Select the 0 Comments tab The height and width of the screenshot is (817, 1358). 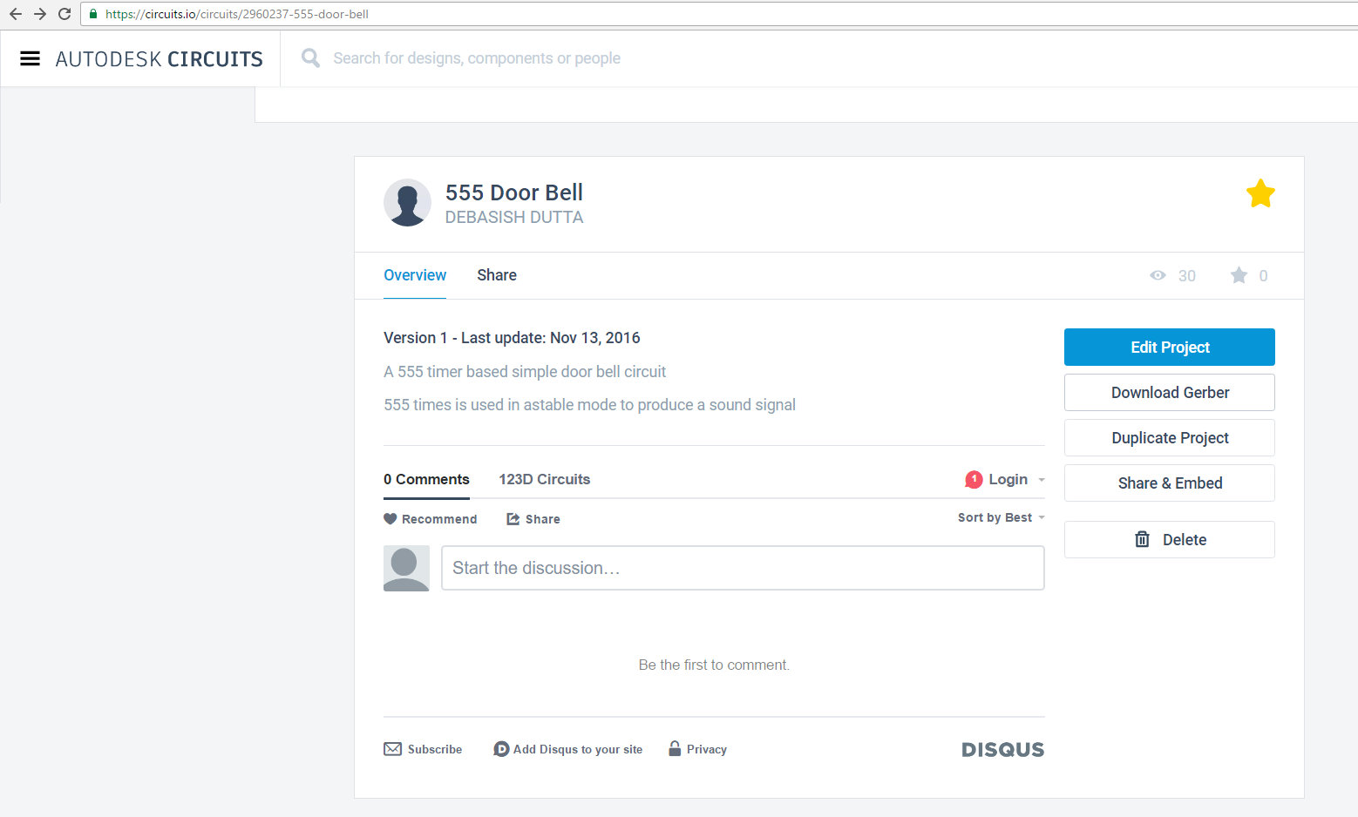426,480
